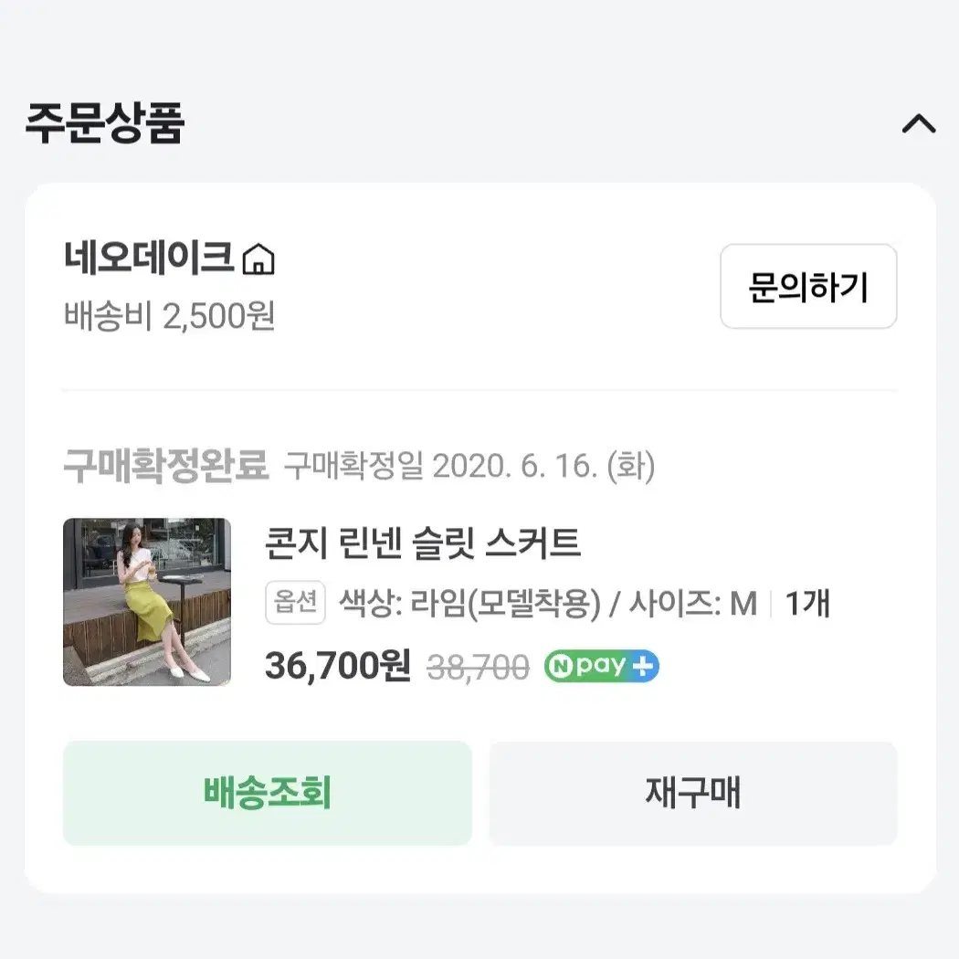This screenshot has height=959, width=959.
Task: Click the 옵션 label badge
Action: click(295, 603)
